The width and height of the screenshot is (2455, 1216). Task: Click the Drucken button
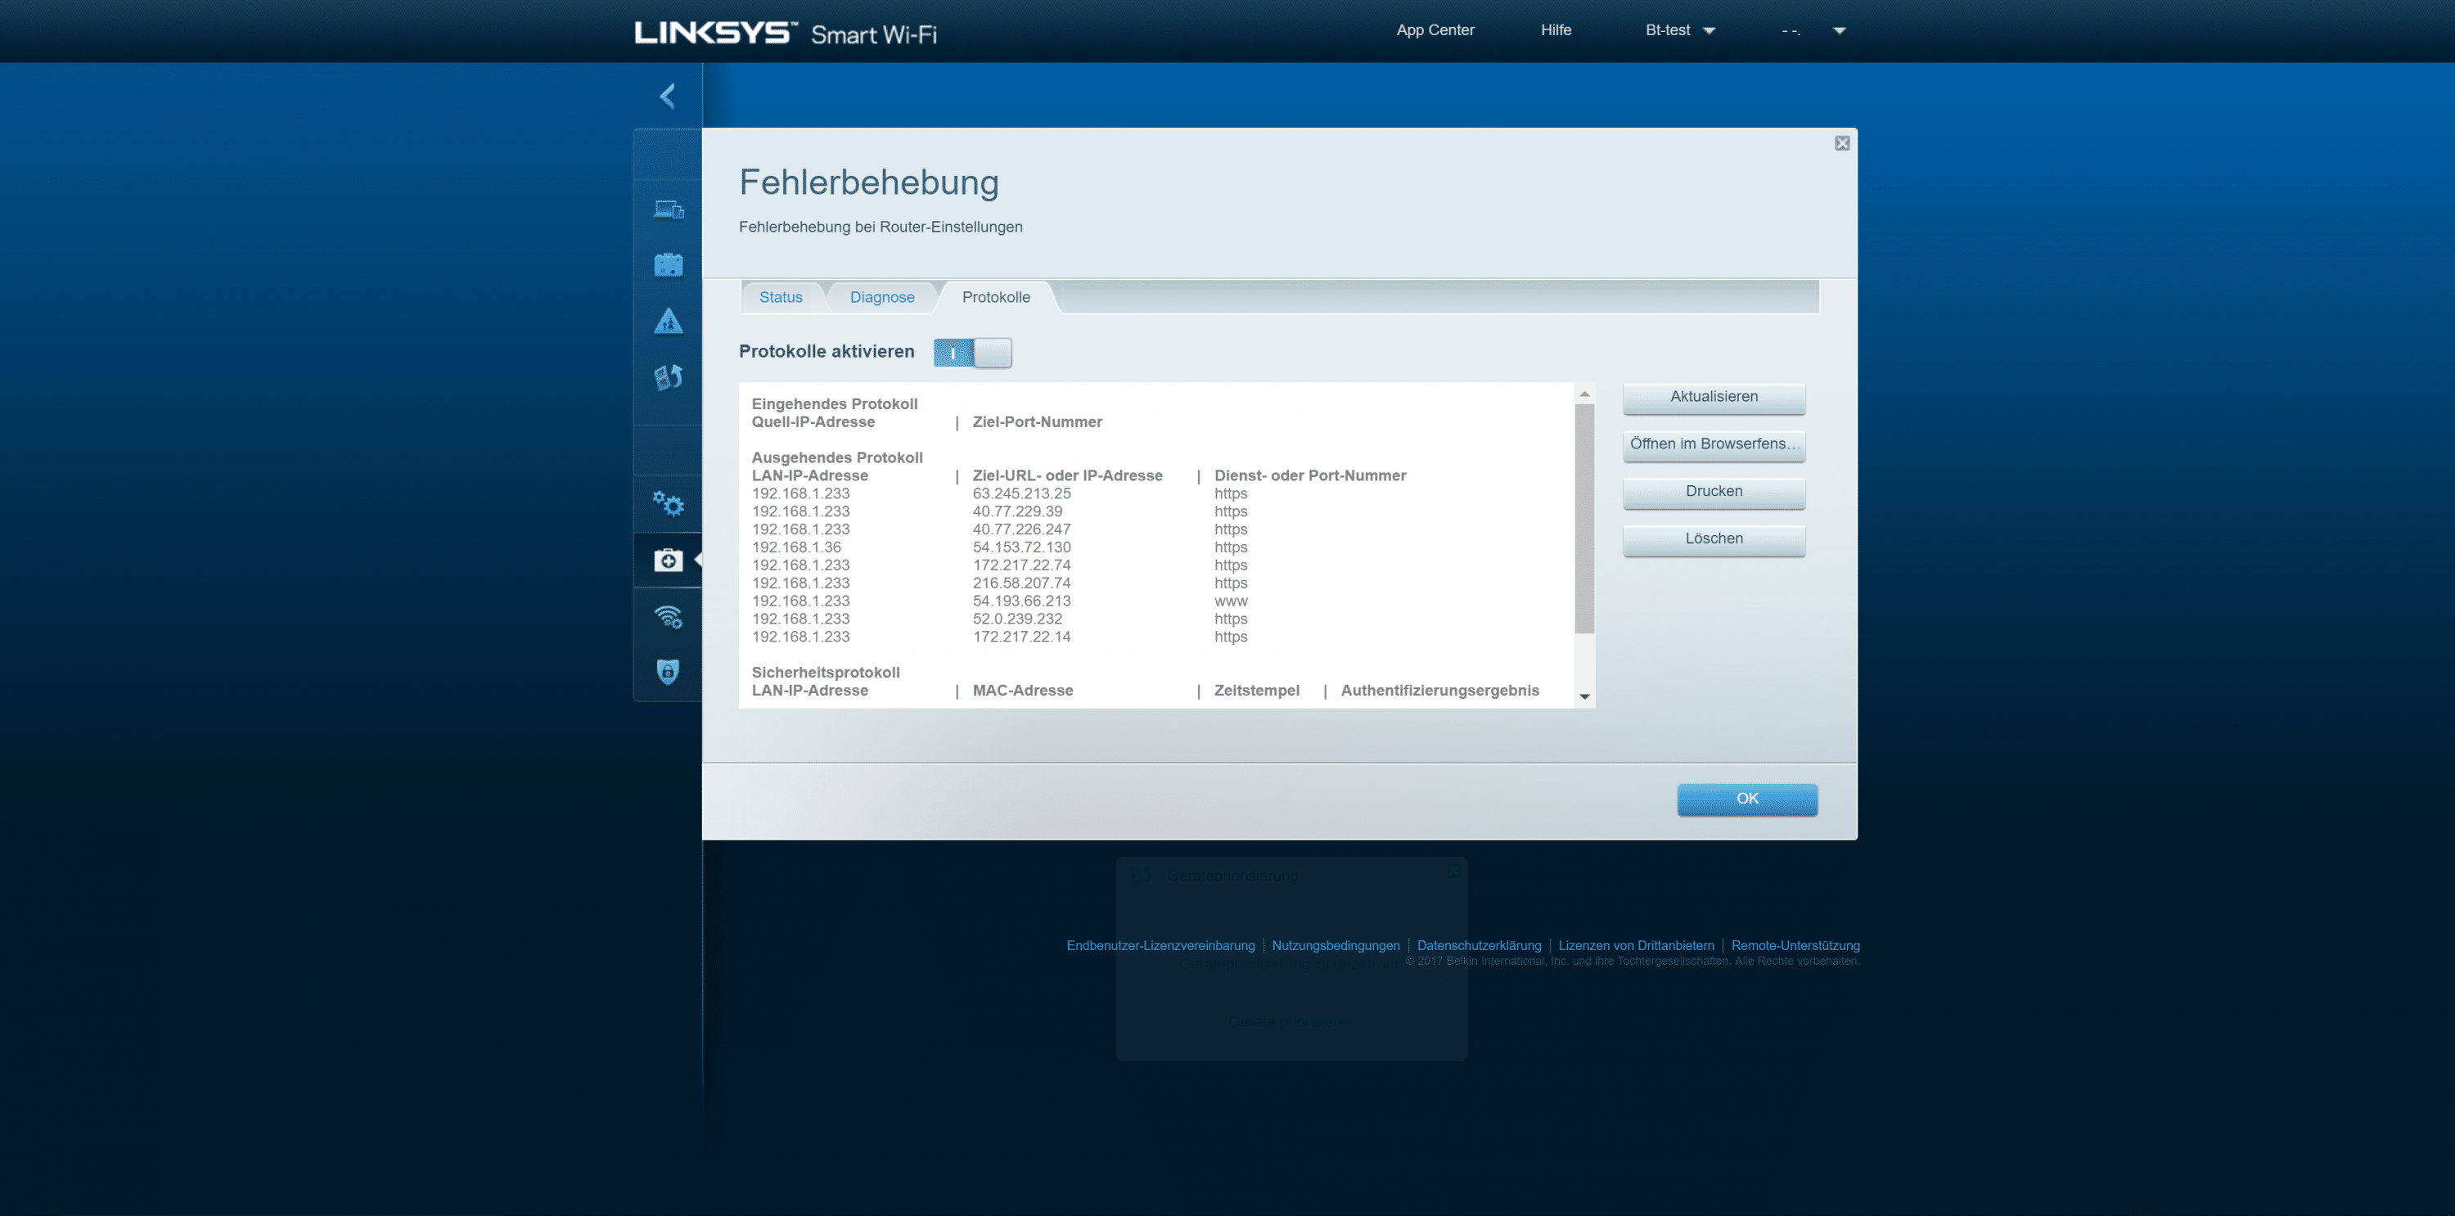1713,492
